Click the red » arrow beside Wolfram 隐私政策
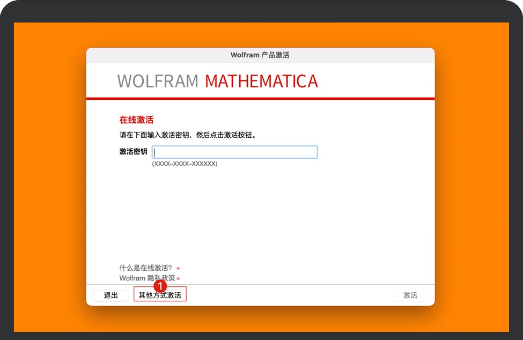Screen dimensions: 523x340 click(179, 278)
